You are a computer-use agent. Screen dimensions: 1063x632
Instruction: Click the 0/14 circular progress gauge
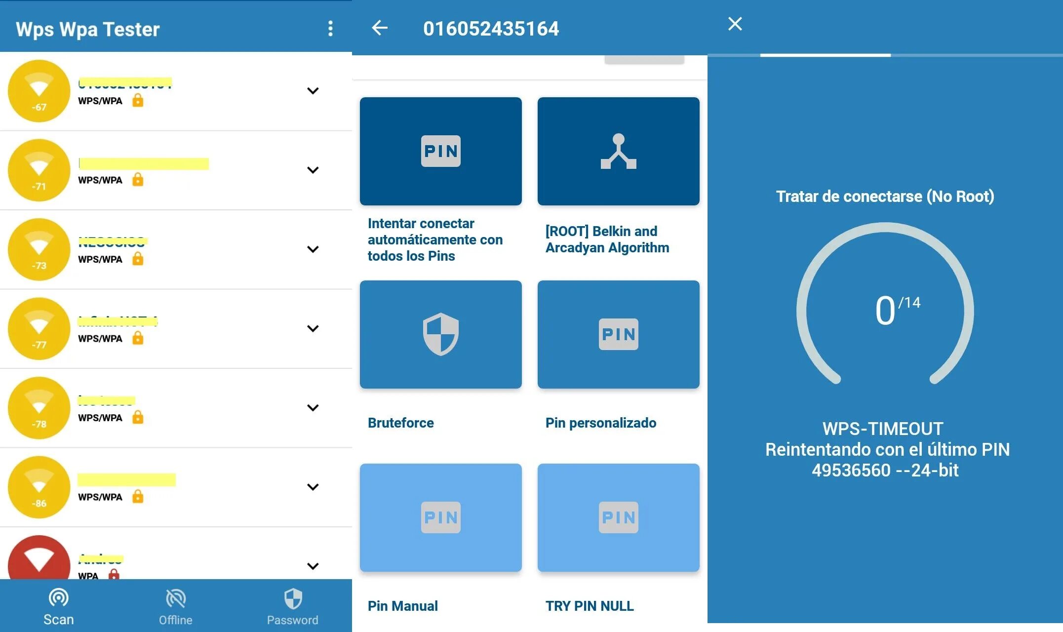[885, 311]
